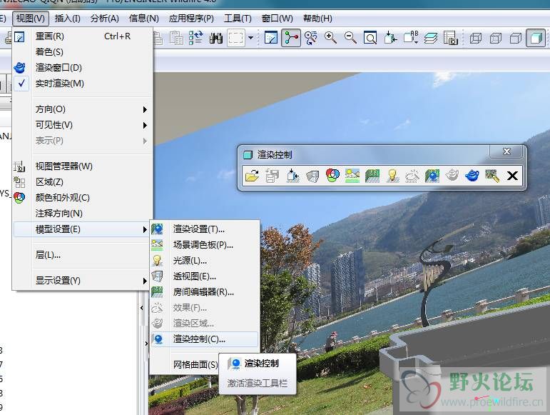Expand the 显示设置(Y) submenu
This screenshot has height=415, width=550.
pos(83,281)
